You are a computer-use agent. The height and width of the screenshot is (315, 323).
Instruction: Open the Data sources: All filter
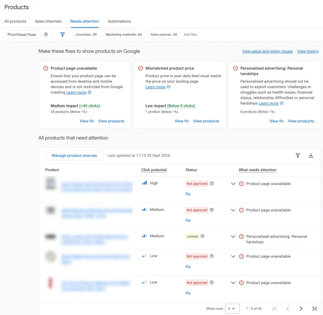pyautogui.click(x=164, y=34)
